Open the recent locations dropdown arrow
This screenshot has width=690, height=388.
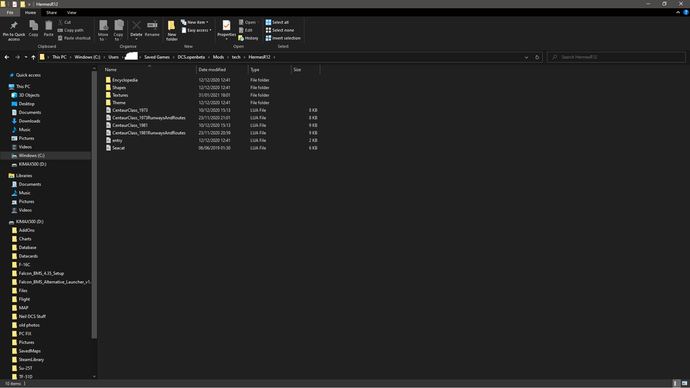click(26, 57)
